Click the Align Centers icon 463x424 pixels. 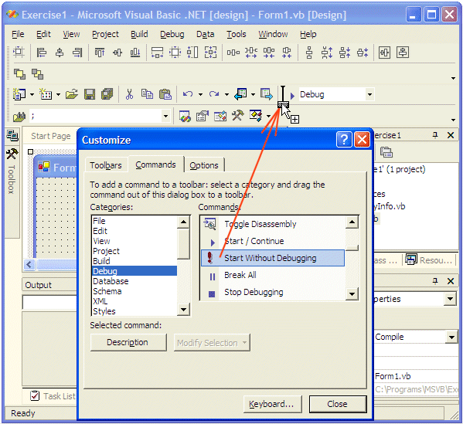(60, 53)
